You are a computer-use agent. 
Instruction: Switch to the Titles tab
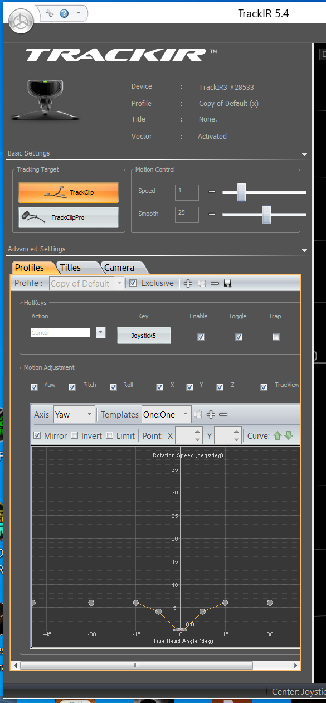tap(72, 268)
